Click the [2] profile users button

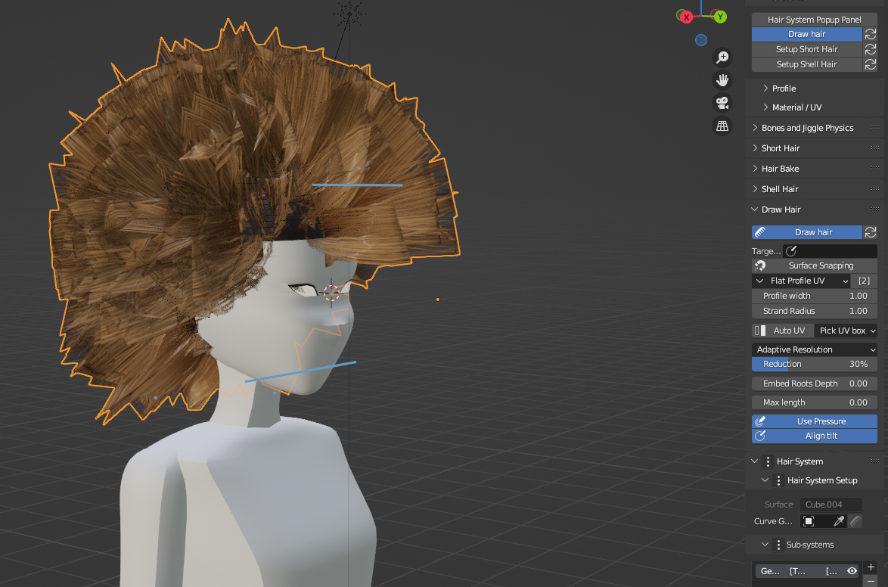[865, 281]
